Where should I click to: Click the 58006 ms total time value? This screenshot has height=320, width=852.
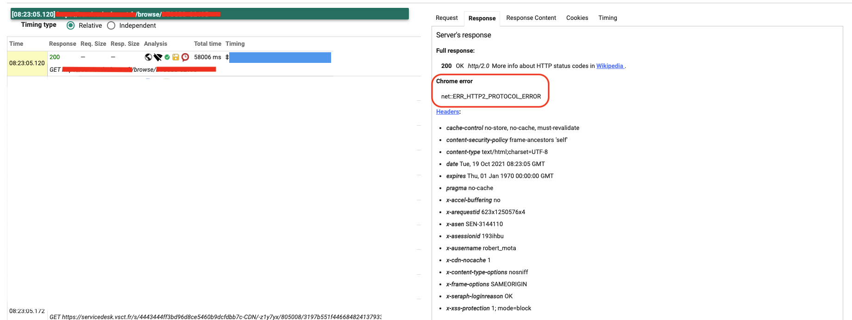click(207, 57)
